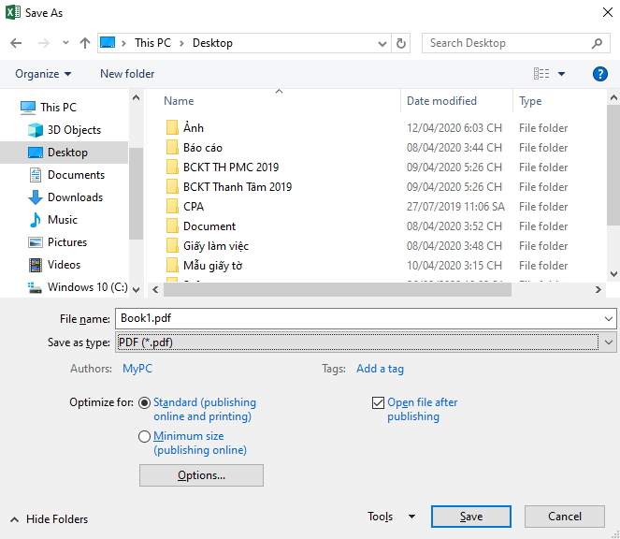Open Save as type PDF combo box

(366, 342)
